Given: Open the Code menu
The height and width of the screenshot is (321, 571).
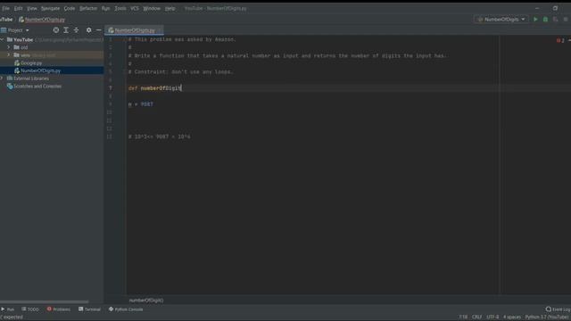Looking at the screenshot, I should (70, 8).
